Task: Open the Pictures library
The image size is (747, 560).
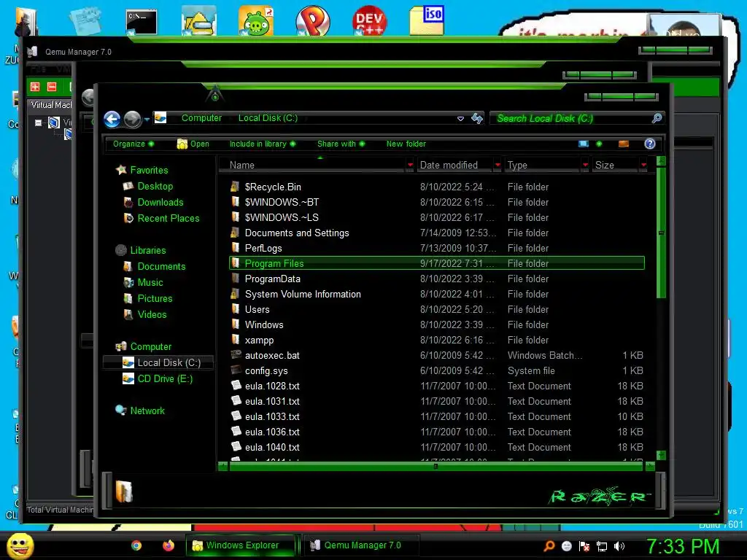Action: pos(155,298)
